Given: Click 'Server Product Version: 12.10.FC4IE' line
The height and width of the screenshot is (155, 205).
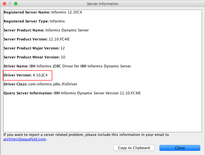Looking at the screenshot, I should (37, 39).
